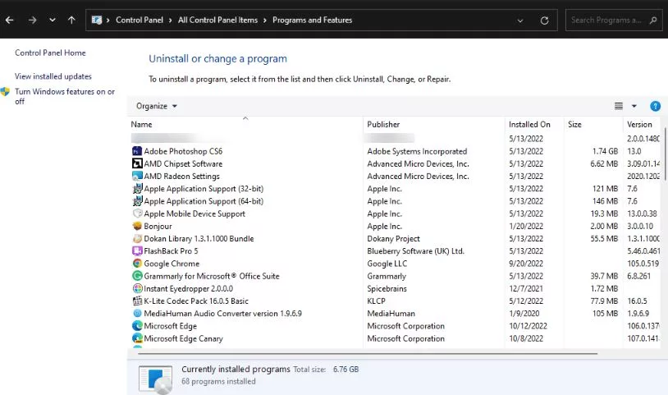Click the change view list icon
Viewport: 668px width, 395px height.
point(619,106)
